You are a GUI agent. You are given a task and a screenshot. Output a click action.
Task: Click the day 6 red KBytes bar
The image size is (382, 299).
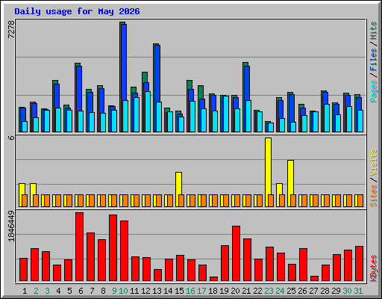point(79,247)
